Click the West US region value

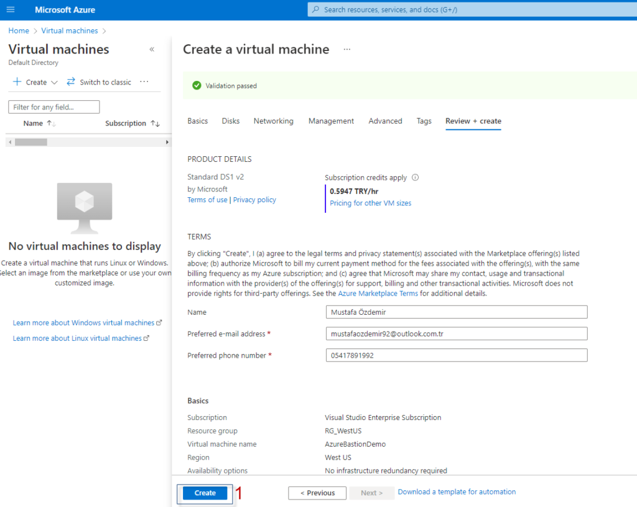pos(338,457)
